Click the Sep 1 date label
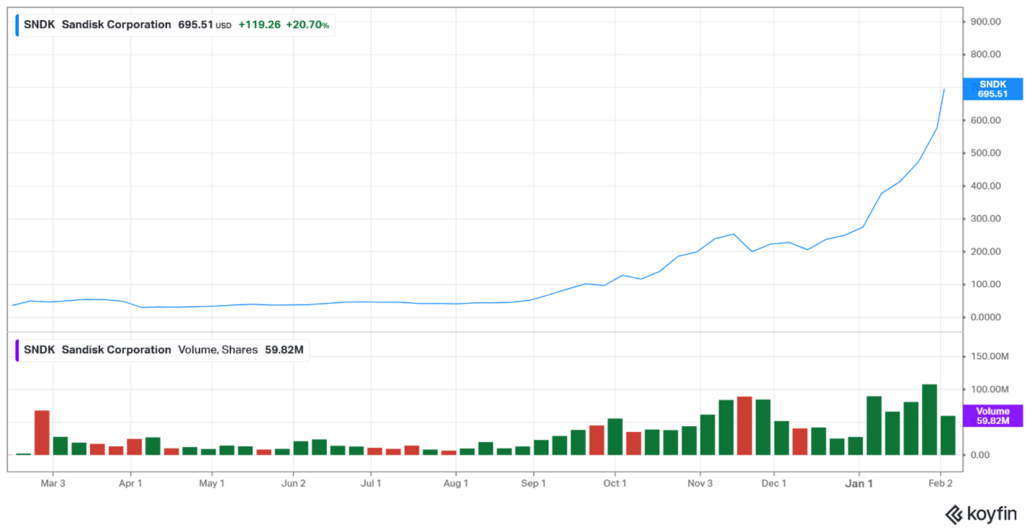The height and width of the screenshot is (532, 1030). coord(534,483)
